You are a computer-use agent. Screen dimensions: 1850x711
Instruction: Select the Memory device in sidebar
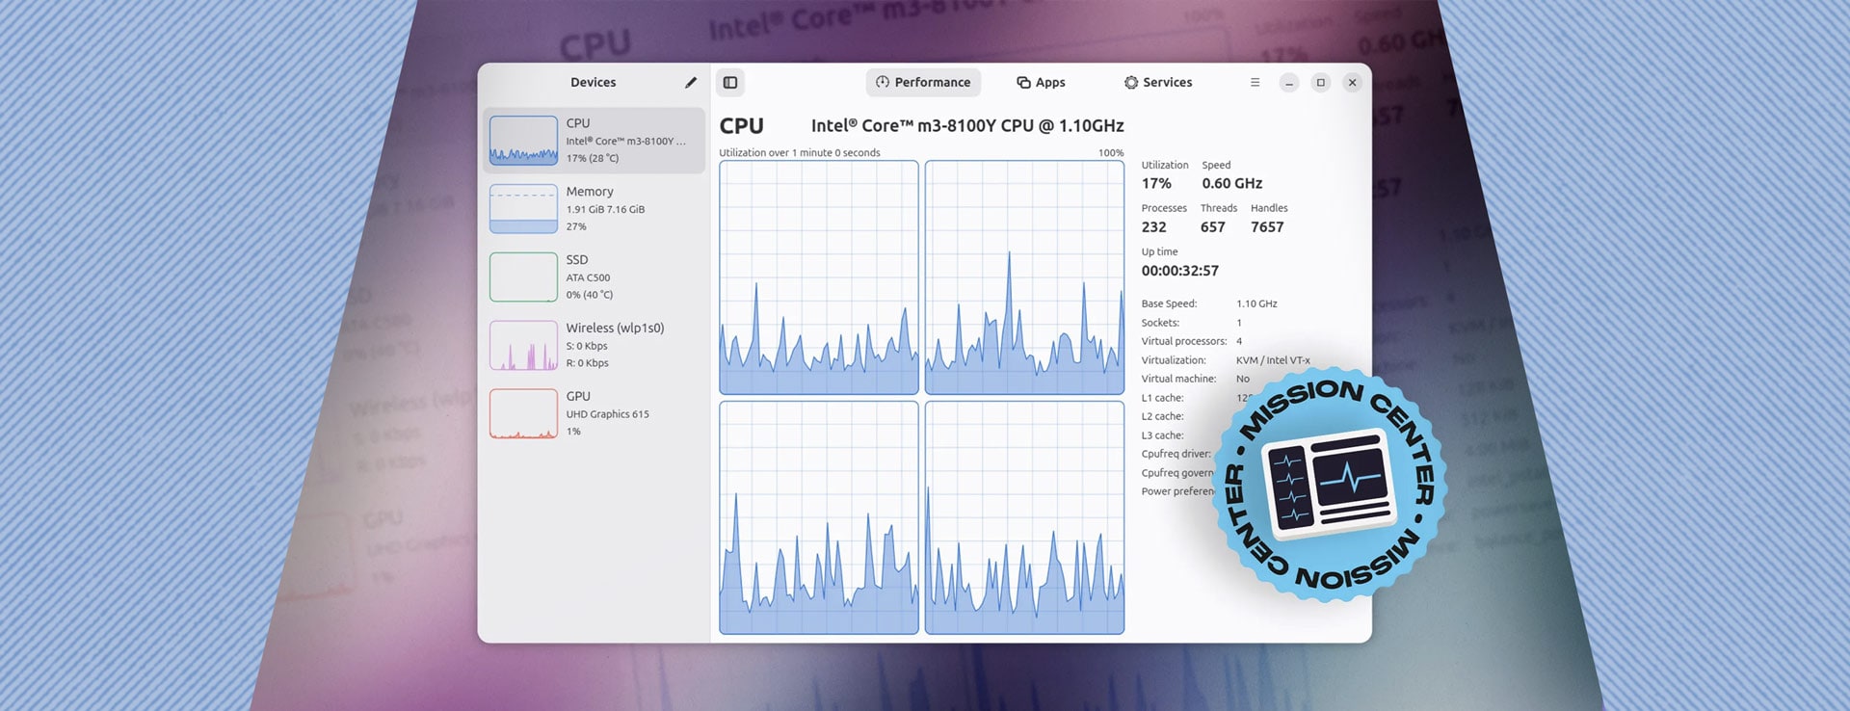(x=594, y=209)
